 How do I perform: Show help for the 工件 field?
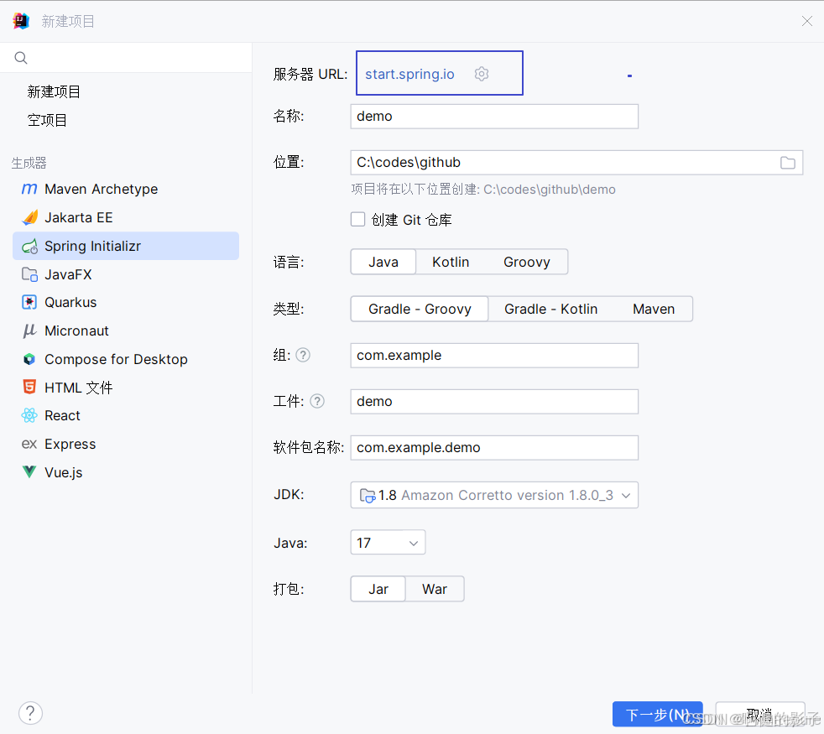317,402
